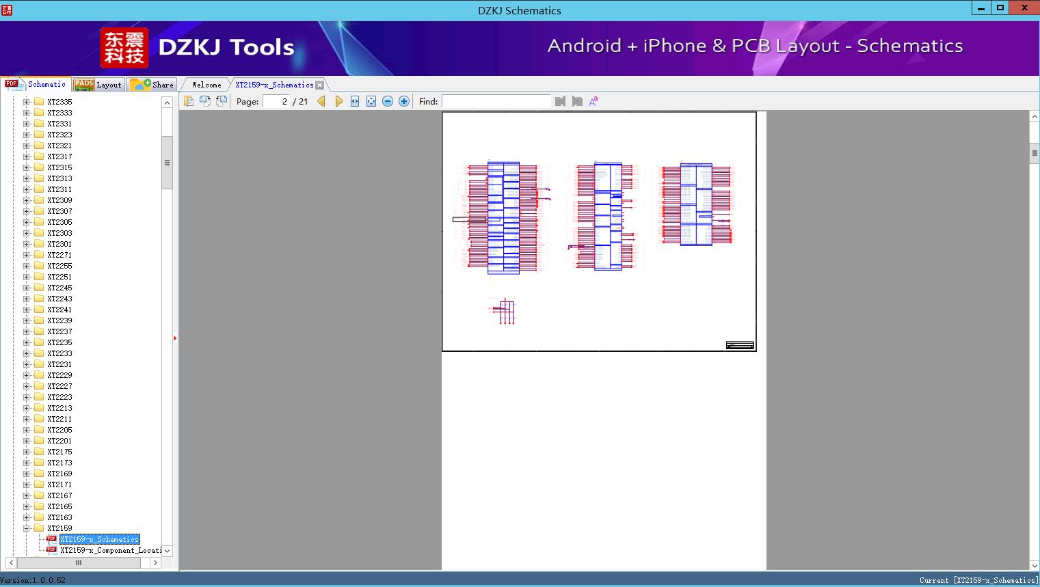The width and height of the screenshot is (1040, 587).
Task: Click the PDF icon of XT2159-x_Component_Locati file
Action: [51, 549]
